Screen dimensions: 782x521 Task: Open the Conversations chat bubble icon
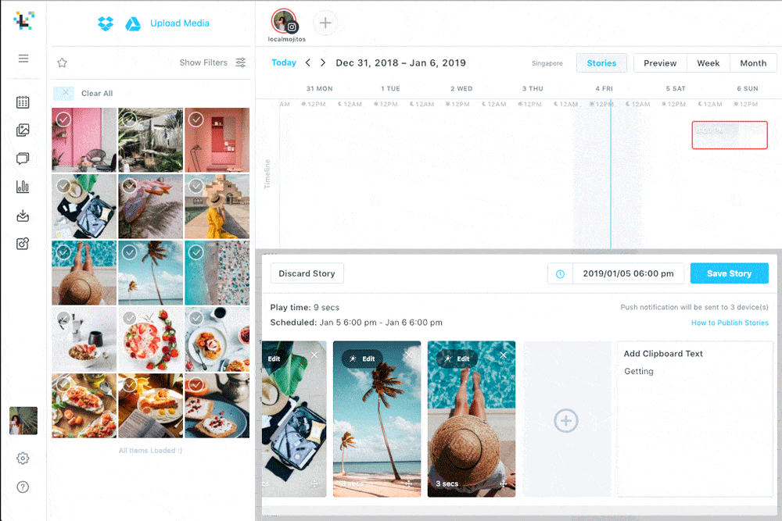(x=23, y=159)
